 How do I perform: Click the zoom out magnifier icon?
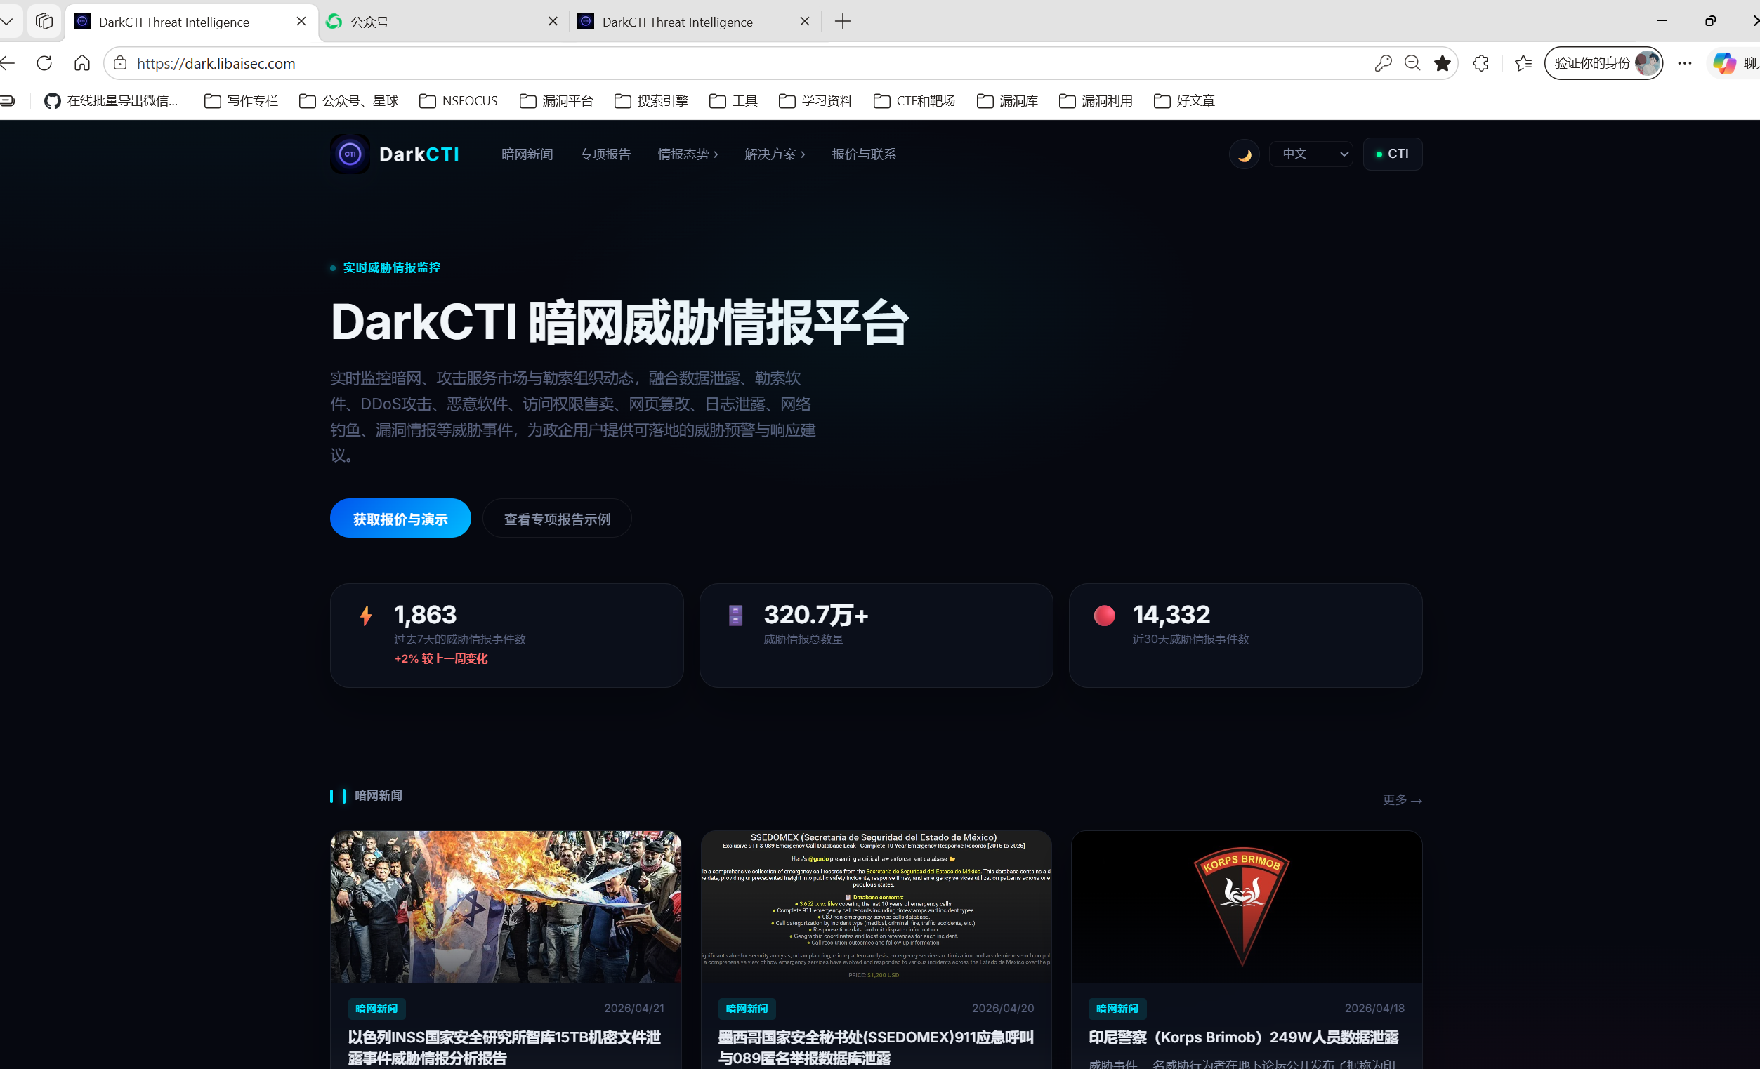click(1412, 63)
